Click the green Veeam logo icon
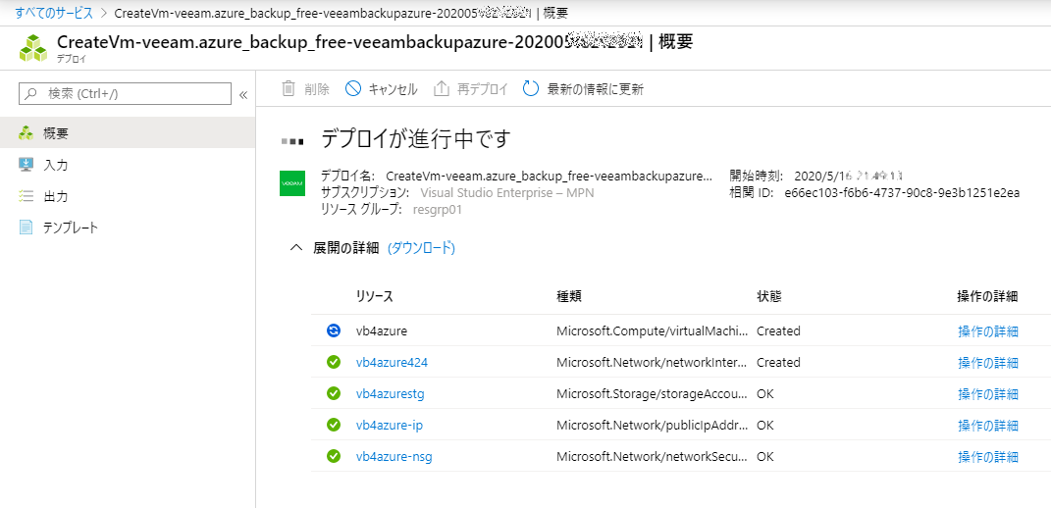This screenshot has width=1051, height=508. (x=292, y=183)
